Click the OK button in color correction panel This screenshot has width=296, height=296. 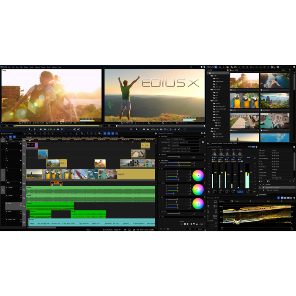coord(190,229)
